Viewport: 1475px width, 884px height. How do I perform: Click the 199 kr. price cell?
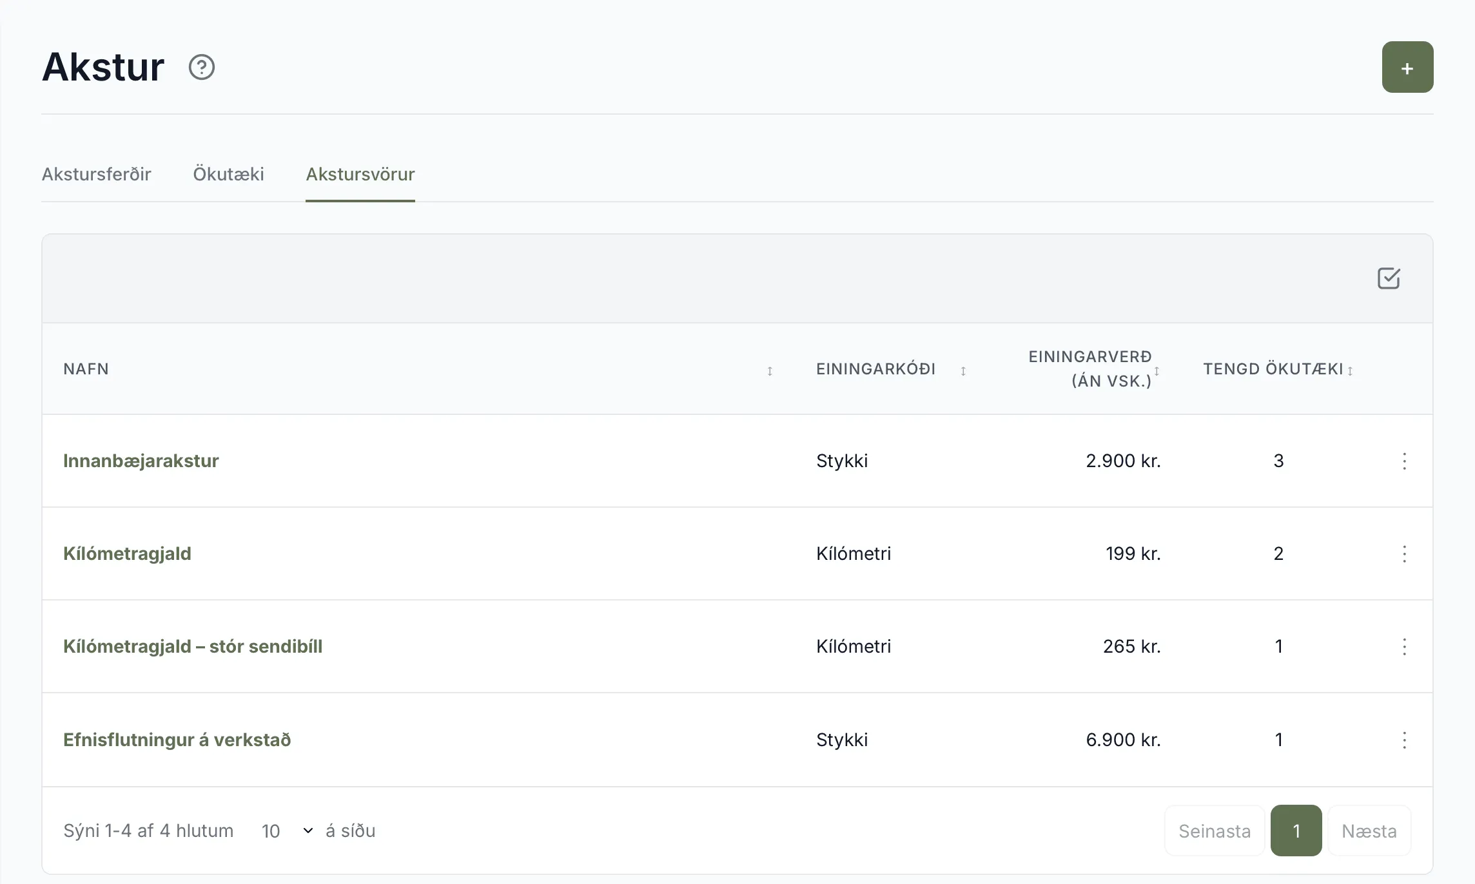(1133, 553)
